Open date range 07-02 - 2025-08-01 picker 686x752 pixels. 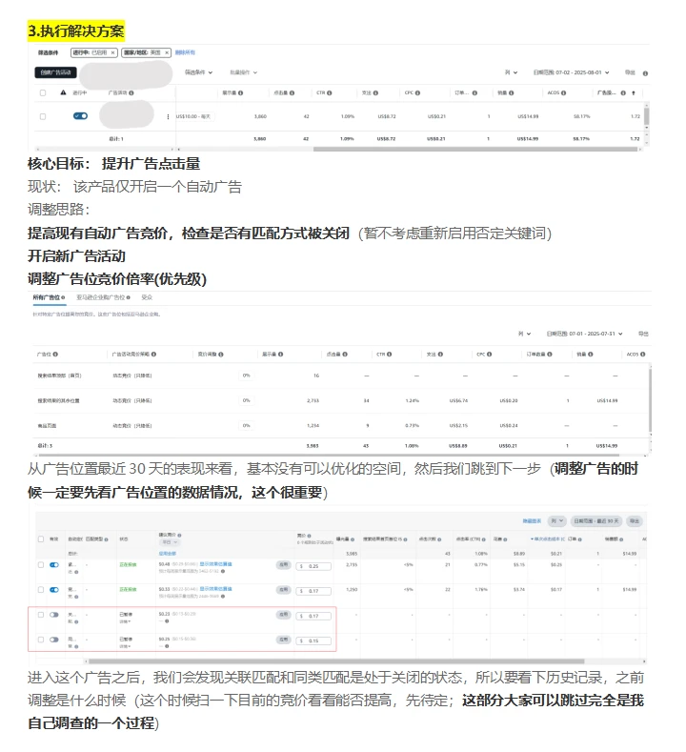click(571, 72)
